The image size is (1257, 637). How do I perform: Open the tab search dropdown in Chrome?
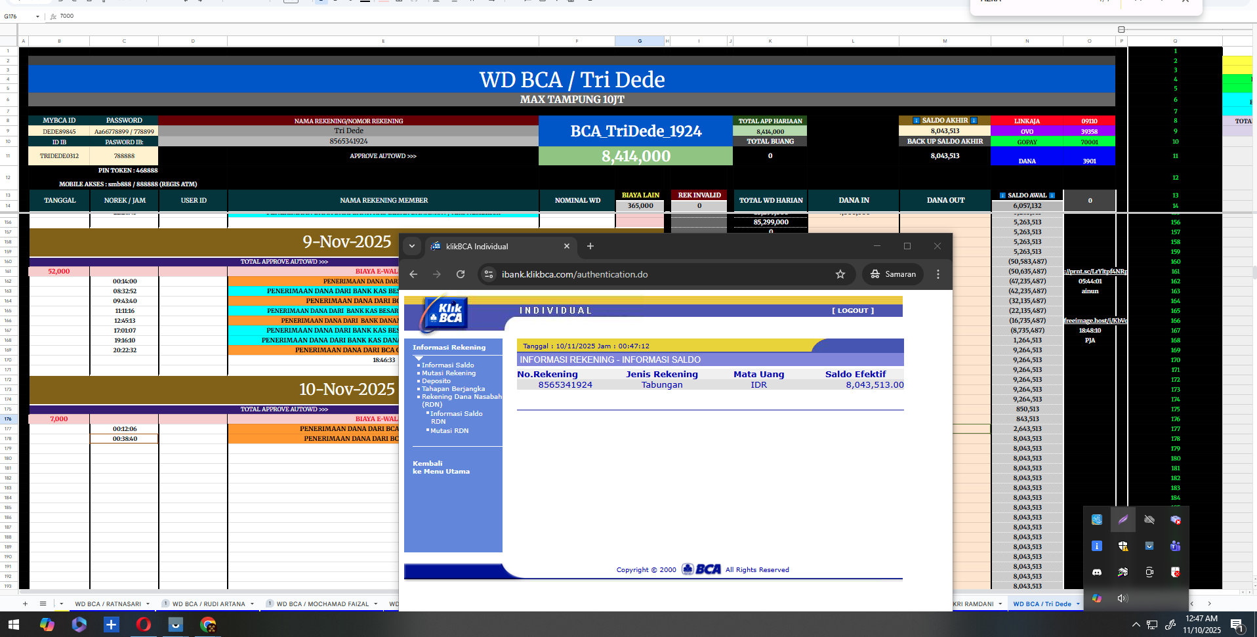pos(412,246)
